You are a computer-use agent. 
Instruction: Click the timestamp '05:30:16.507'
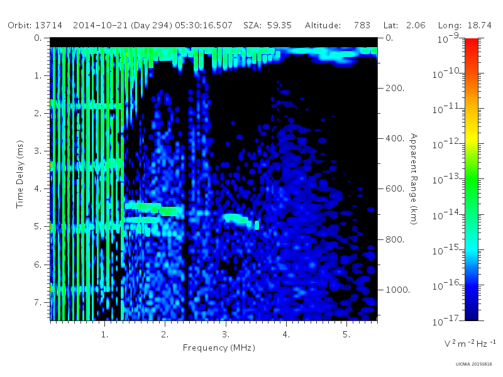(204, 25)
